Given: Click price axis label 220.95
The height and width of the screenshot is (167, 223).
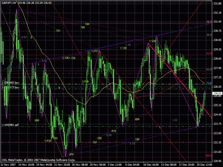Looking at the screenshot, I should point(217,161).
